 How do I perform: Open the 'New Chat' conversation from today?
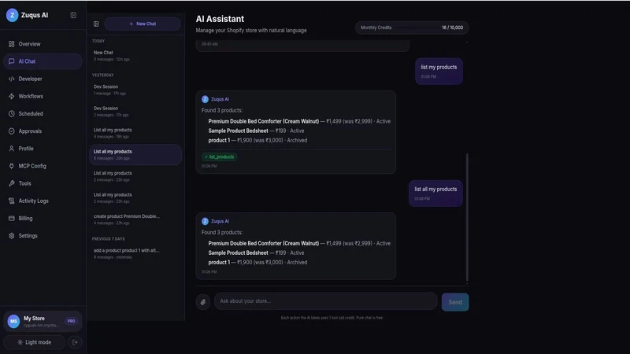(135, 55)
